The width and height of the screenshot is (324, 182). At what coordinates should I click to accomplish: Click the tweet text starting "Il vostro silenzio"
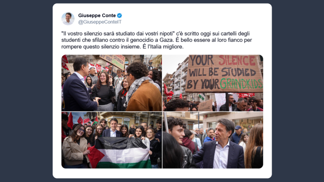[x=156, y=40]
